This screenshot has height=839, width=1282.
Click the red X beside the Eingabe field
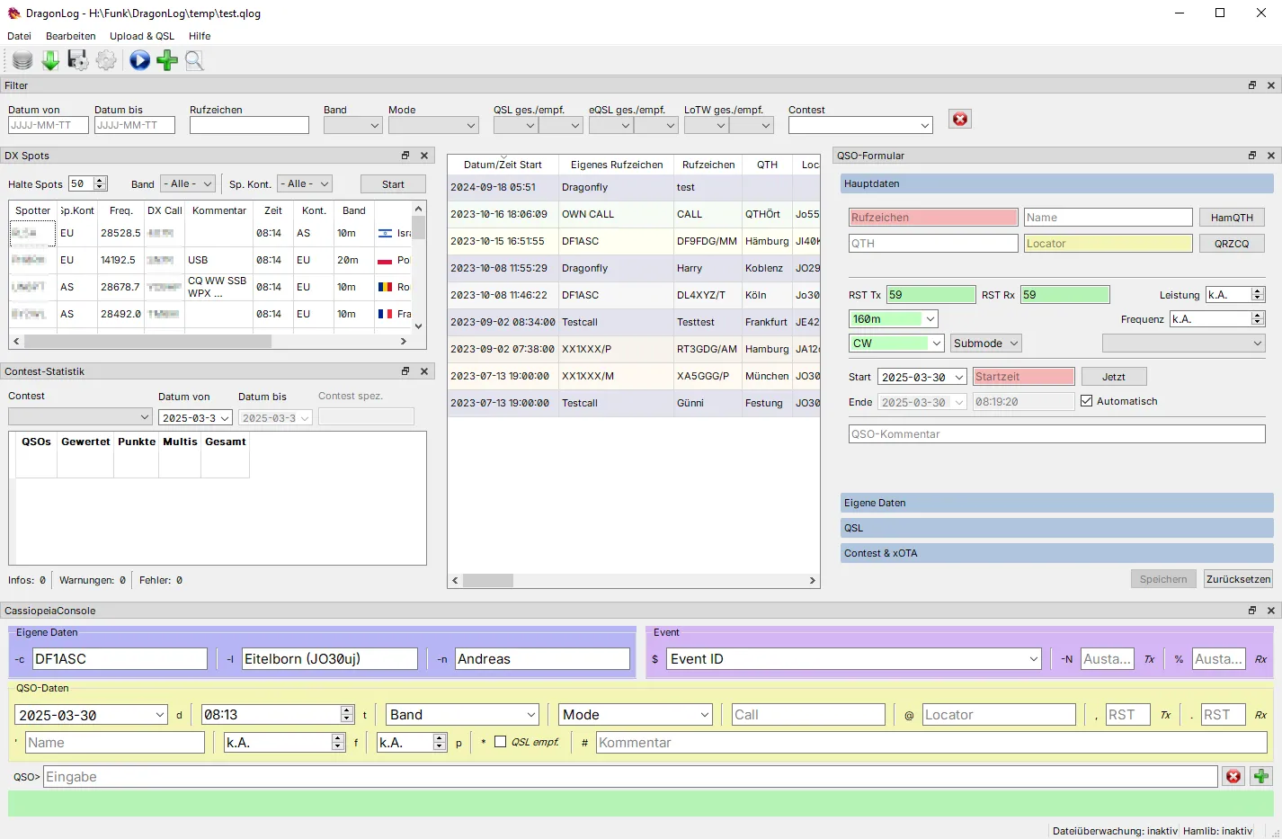click(1233, 776)
